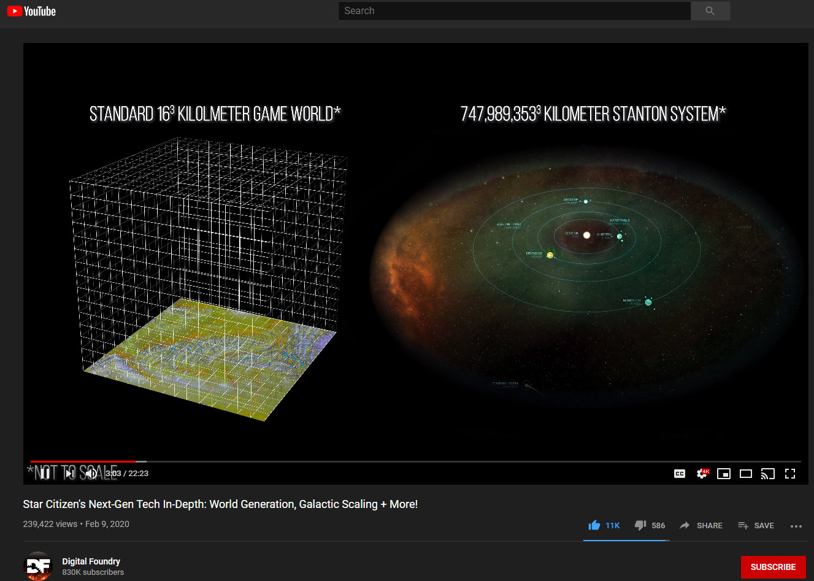Image resolution: width=814 pixels, height=581 pixels.
Task: Skip to the next video
Action: pyautogui.click(x=69, y=474)
